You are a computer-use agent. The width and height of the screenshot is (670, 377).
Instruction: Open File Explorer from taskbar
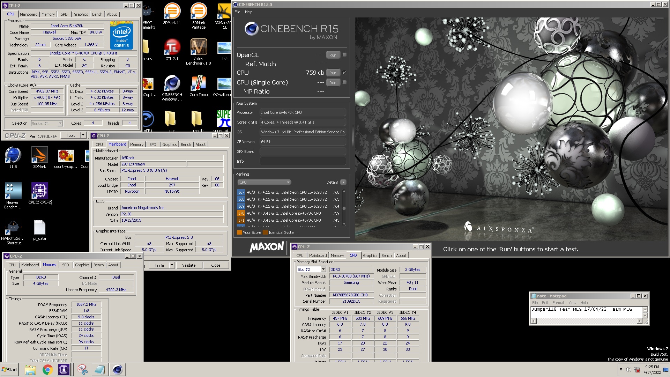30,370
